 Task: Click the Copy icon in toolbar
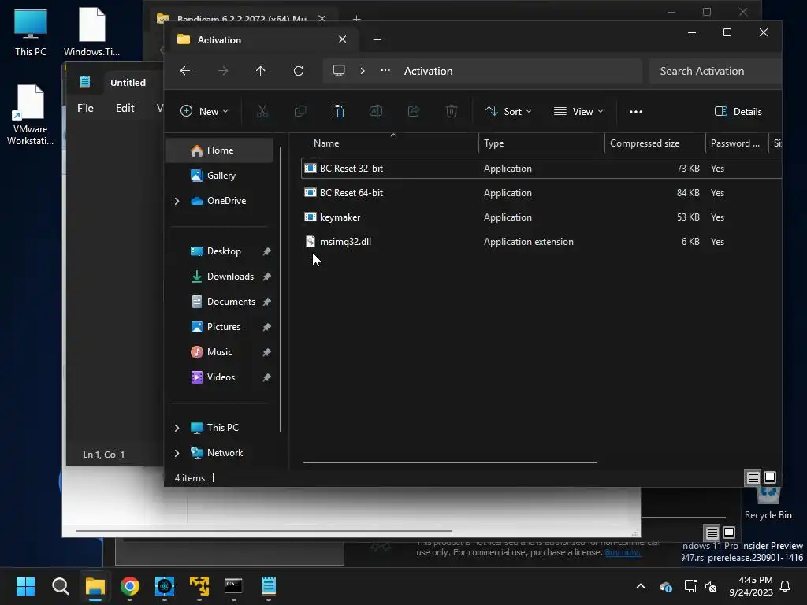click(x=300, y=111)
